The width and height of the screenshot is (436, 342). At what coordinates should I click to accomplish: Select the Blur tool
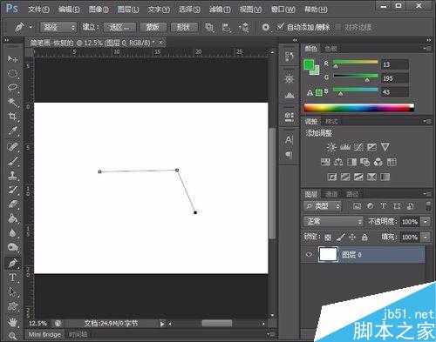12,233
